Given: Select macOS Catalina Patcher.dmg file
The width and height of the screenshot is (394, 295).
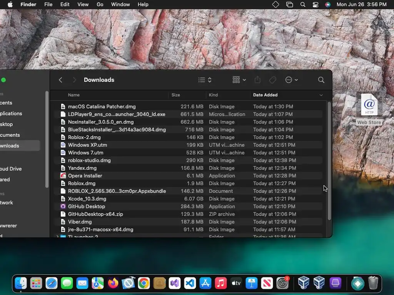Looking at the screenshot, I should pos(189,106).
